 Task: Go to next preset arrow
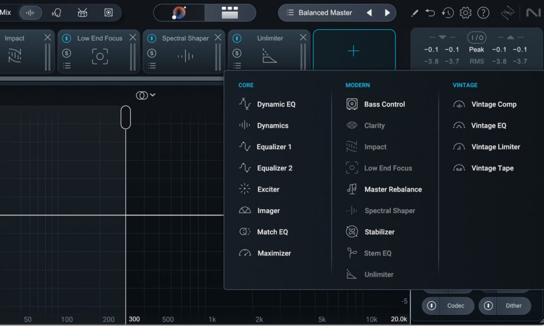coord(387,13)
